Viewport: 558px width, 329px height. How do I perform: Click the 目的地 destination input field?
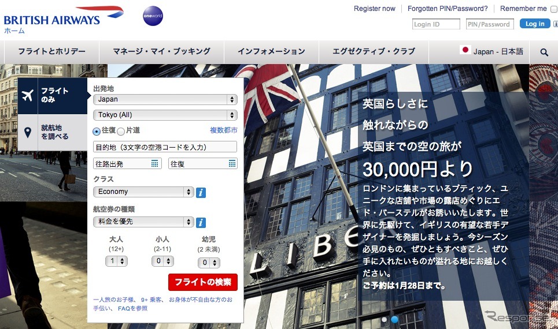(x=165, y=147)
